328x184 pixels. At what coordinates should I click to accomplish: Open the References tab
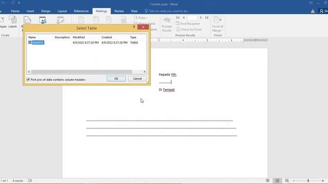(x=81, y=11)
